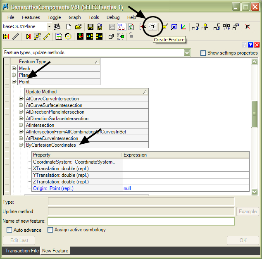Click the plane grid icon beside baseCS.XYPlane
The height and width of the screenshot is (259, 262).
pos(57,27)
